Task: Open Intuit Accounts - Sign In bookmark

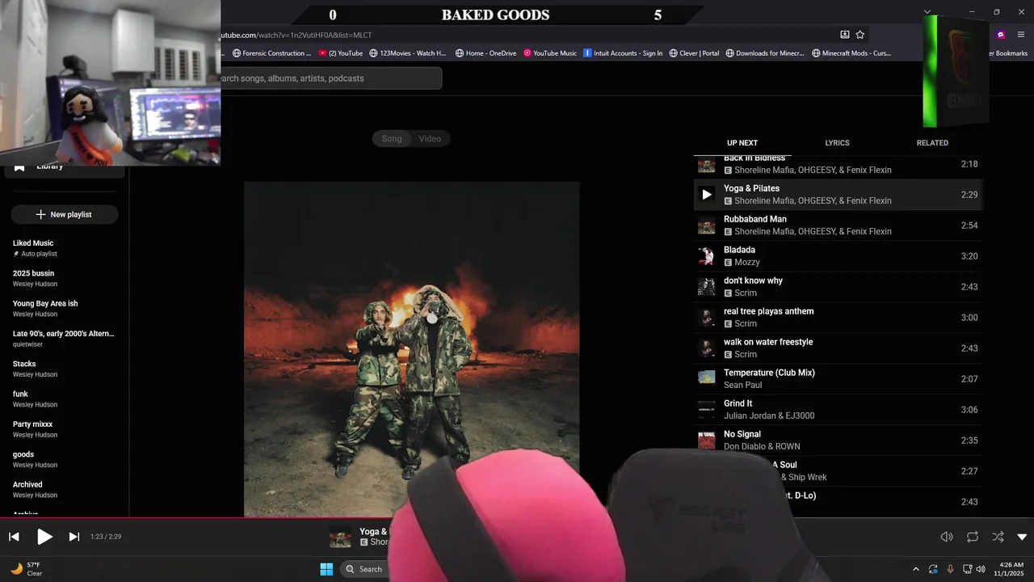Action: (623, 53)
